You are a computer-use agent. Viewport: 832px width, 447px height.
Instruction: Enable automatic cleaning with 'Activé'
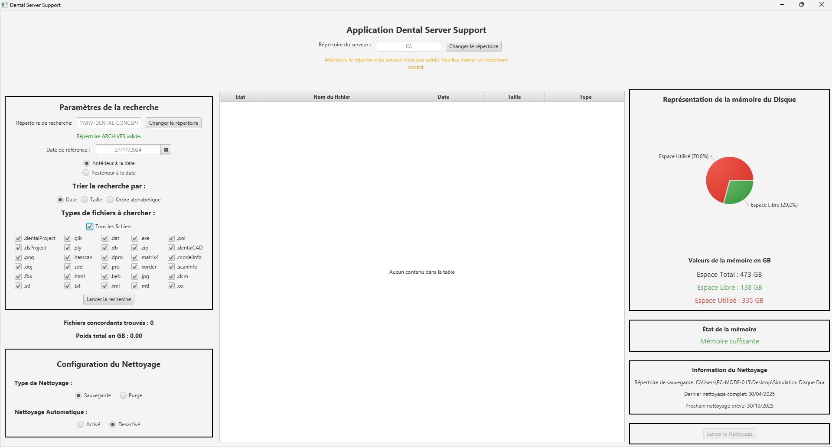point(80,424)
